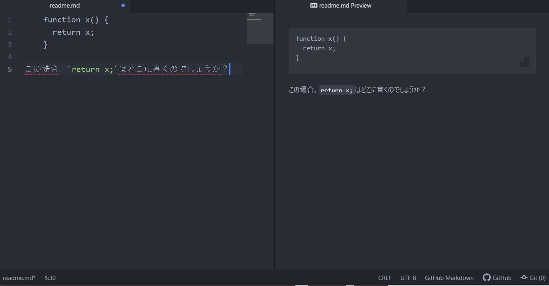Click the minimap at the top of the editor
Image resolution: width=549 pixels, height=286 pixels.
pos(259,18)
